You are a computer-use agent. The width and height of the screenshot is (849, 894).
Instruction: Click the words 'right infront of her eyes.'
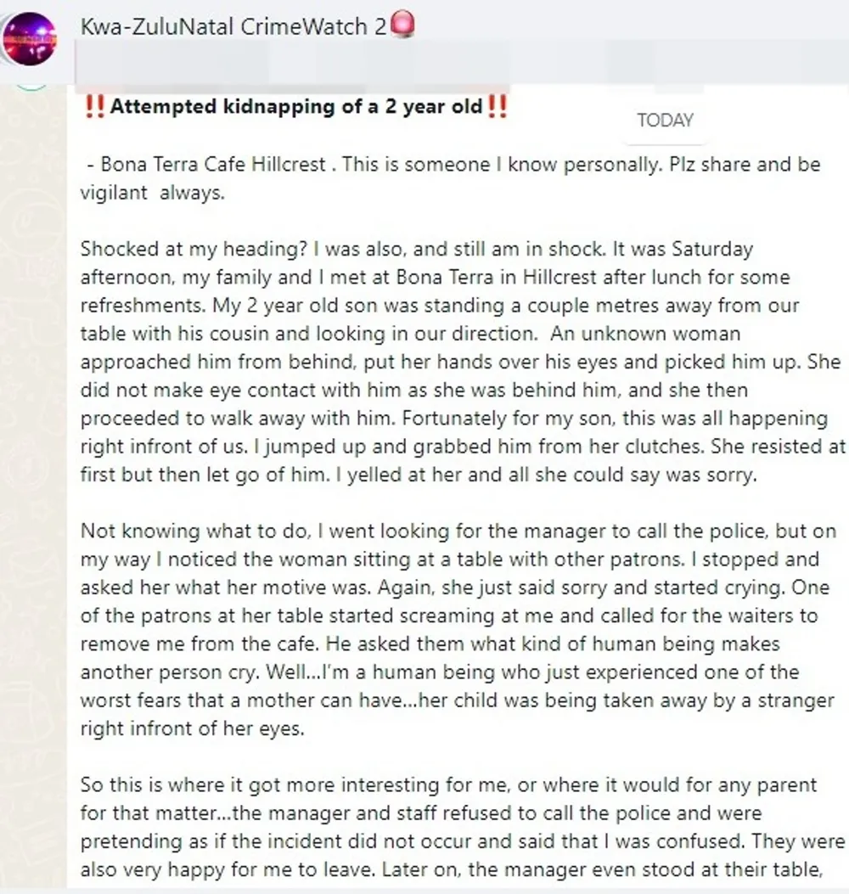193,728
